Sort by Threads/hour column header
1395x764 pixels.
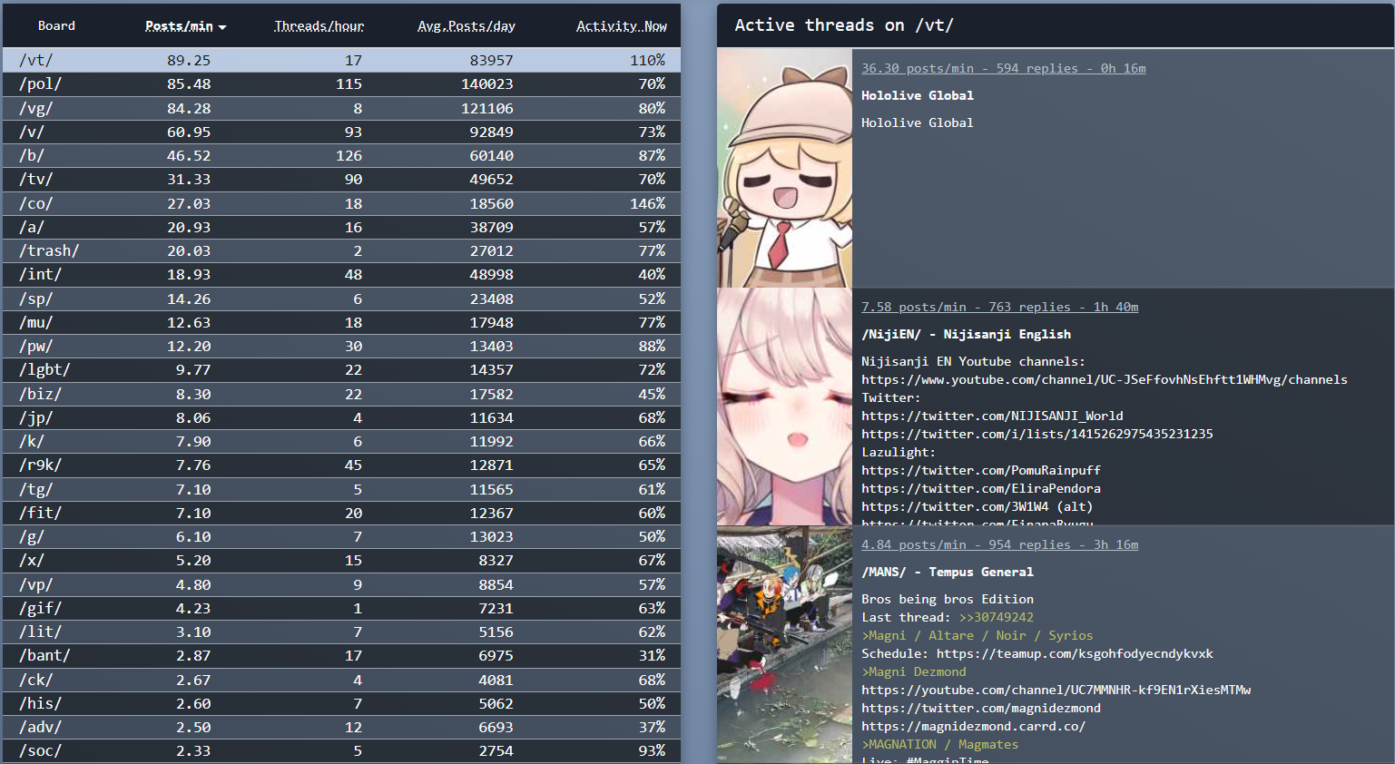319,26
